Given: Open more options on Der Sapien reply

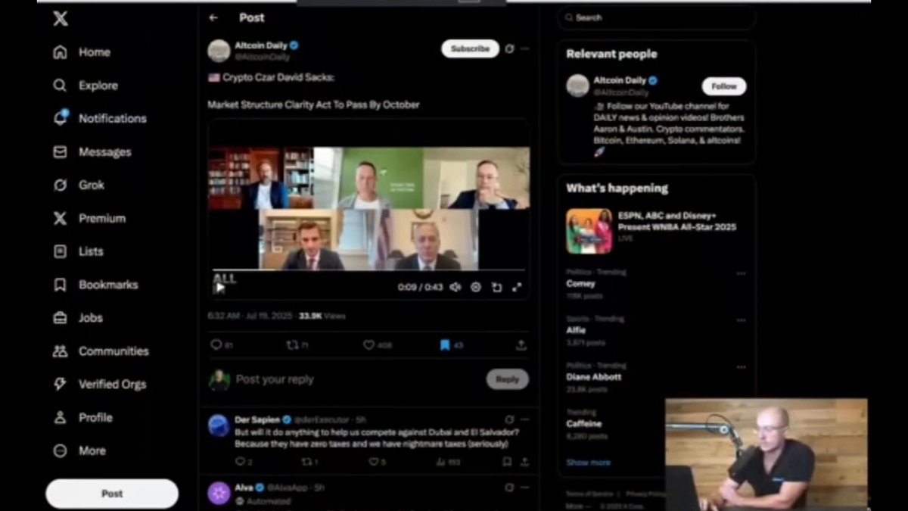Looking at the screenshot, I should click(524, 419).
